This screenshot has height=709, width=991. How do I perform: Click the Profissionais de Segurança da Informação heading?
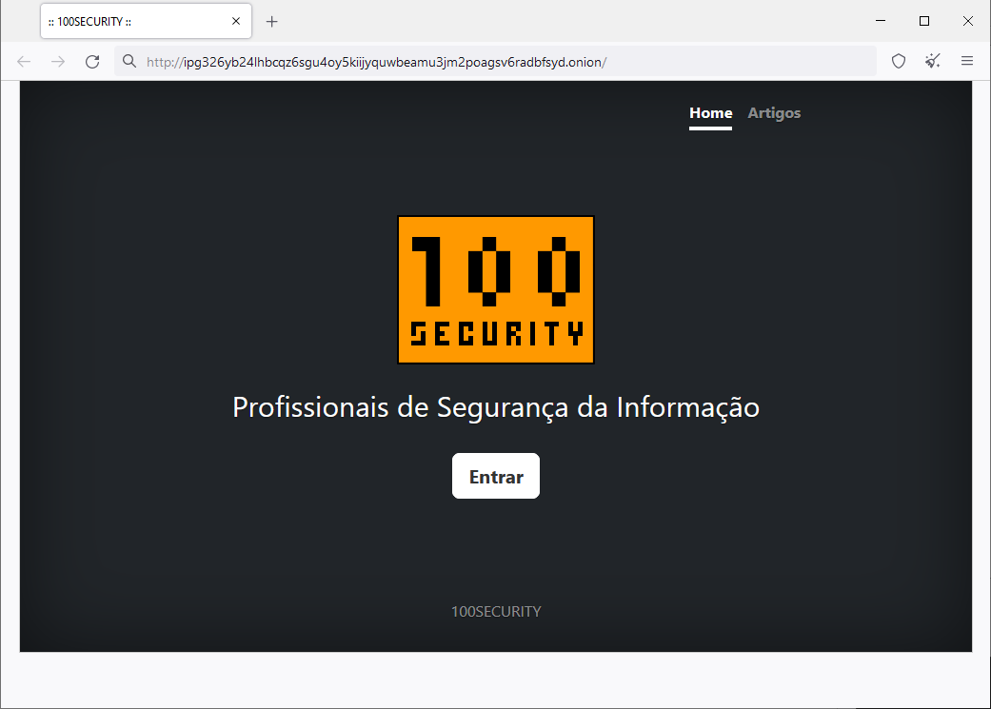click(x=495, y=407)
